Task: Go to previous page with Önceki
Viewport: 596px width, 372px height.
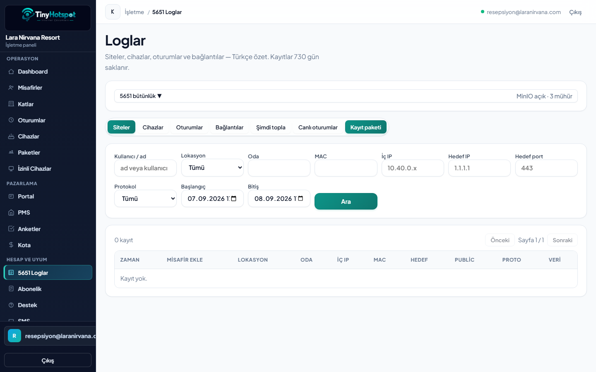Action: point(500,240)
